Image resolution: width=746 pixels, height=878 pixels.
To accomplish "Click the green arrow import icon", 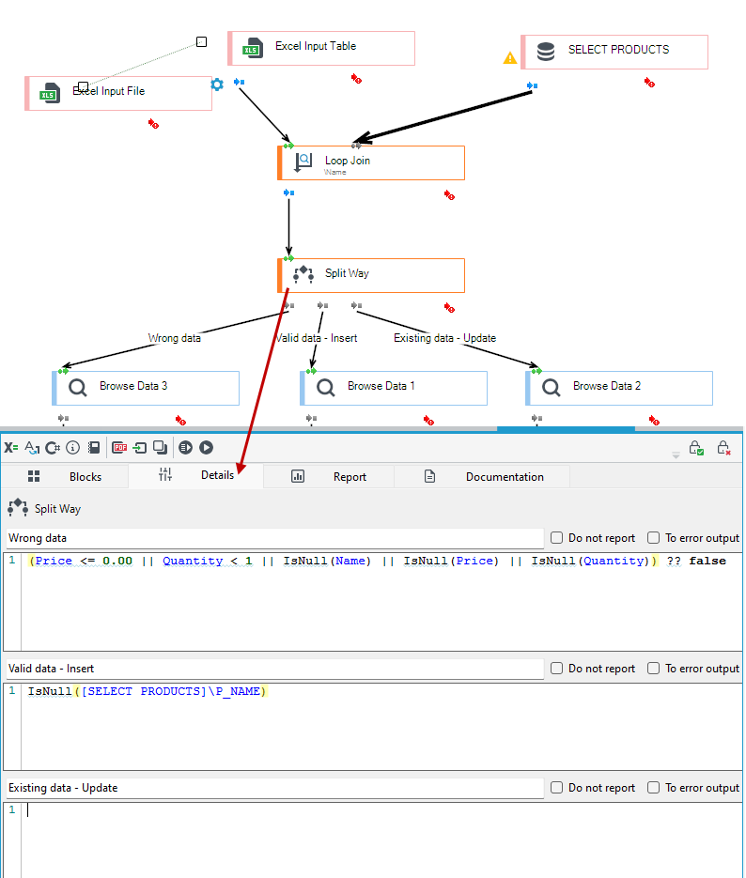I will 139,447.
